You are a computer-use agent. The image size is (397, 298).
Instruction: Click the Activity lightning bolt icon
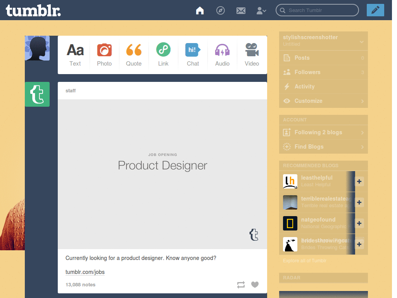point(287,87)
